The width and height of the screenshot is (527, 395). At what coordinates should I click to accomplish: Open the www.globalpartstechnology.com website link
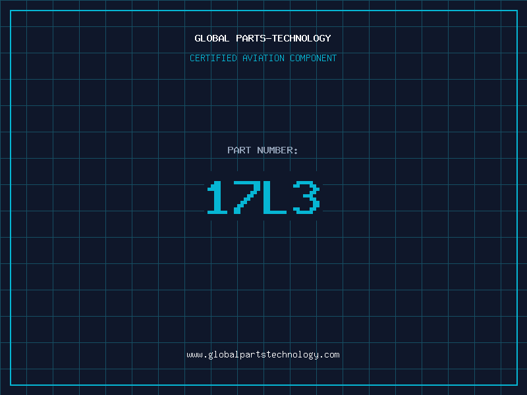pyautogui.click(x=263, y=355)
